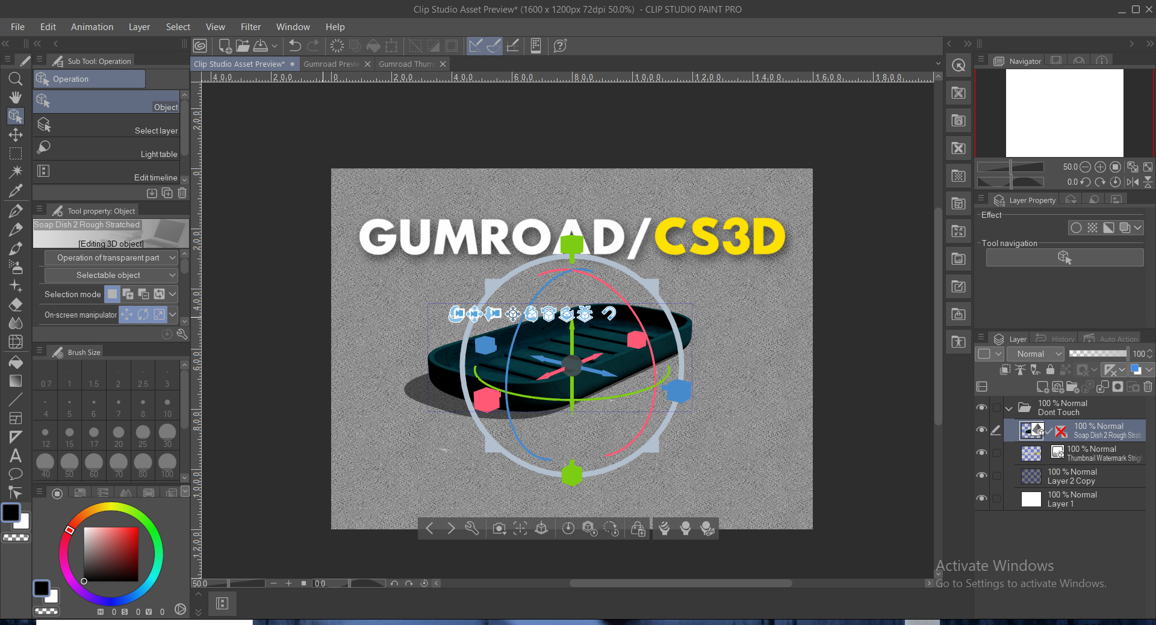
Task: Delete layer with trash icon in Layer panel
Action: (1148, 387)
